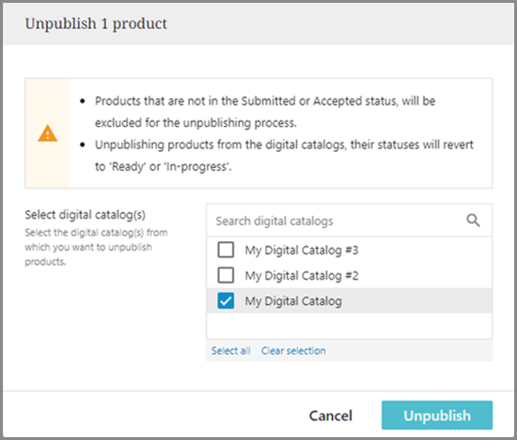Screen dimensions: 517x440
Task: Click the "'Ready' or 'In-progress'" warning line
Action: coord(164,166)
